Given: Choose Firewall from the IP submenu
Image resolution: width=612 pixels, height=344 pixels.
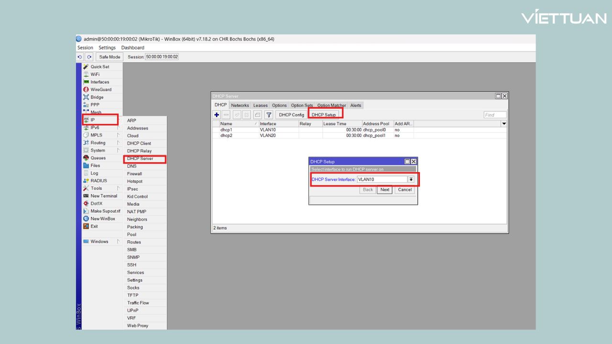Looking at the screenshot, I should (x=134, y=174).
